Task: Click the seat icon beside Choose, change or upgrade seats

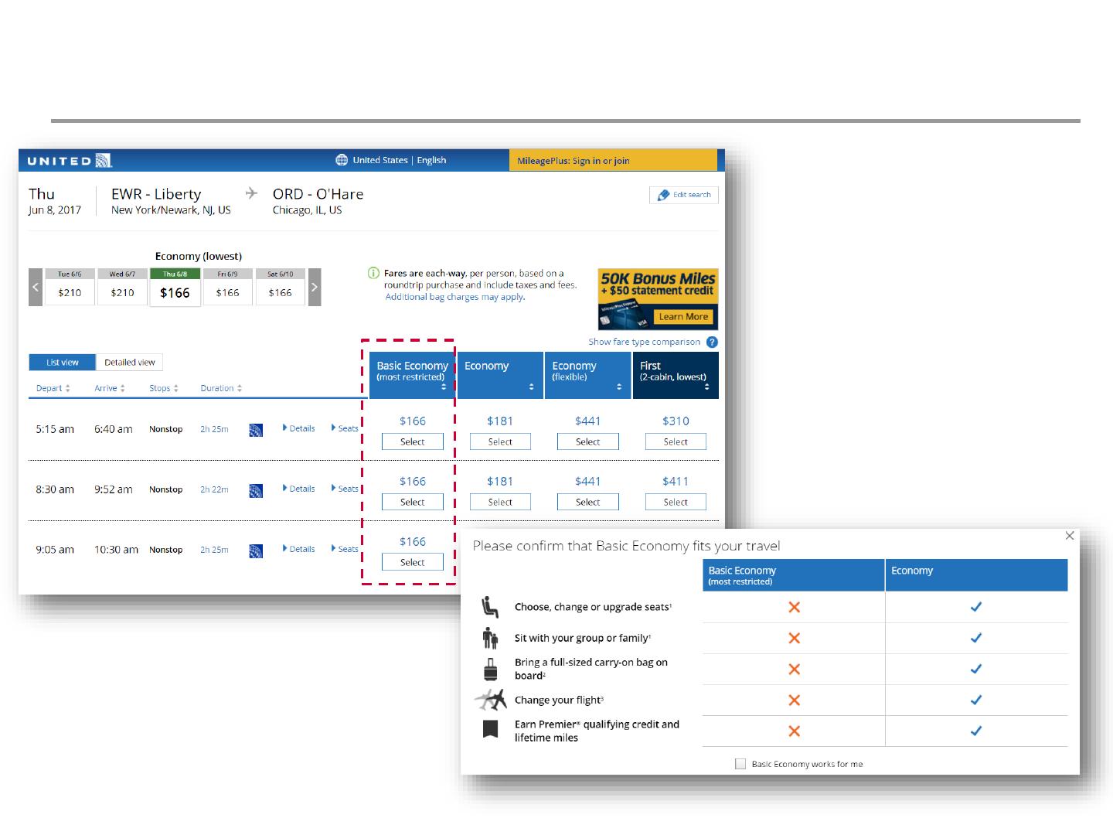Action: 489,607
